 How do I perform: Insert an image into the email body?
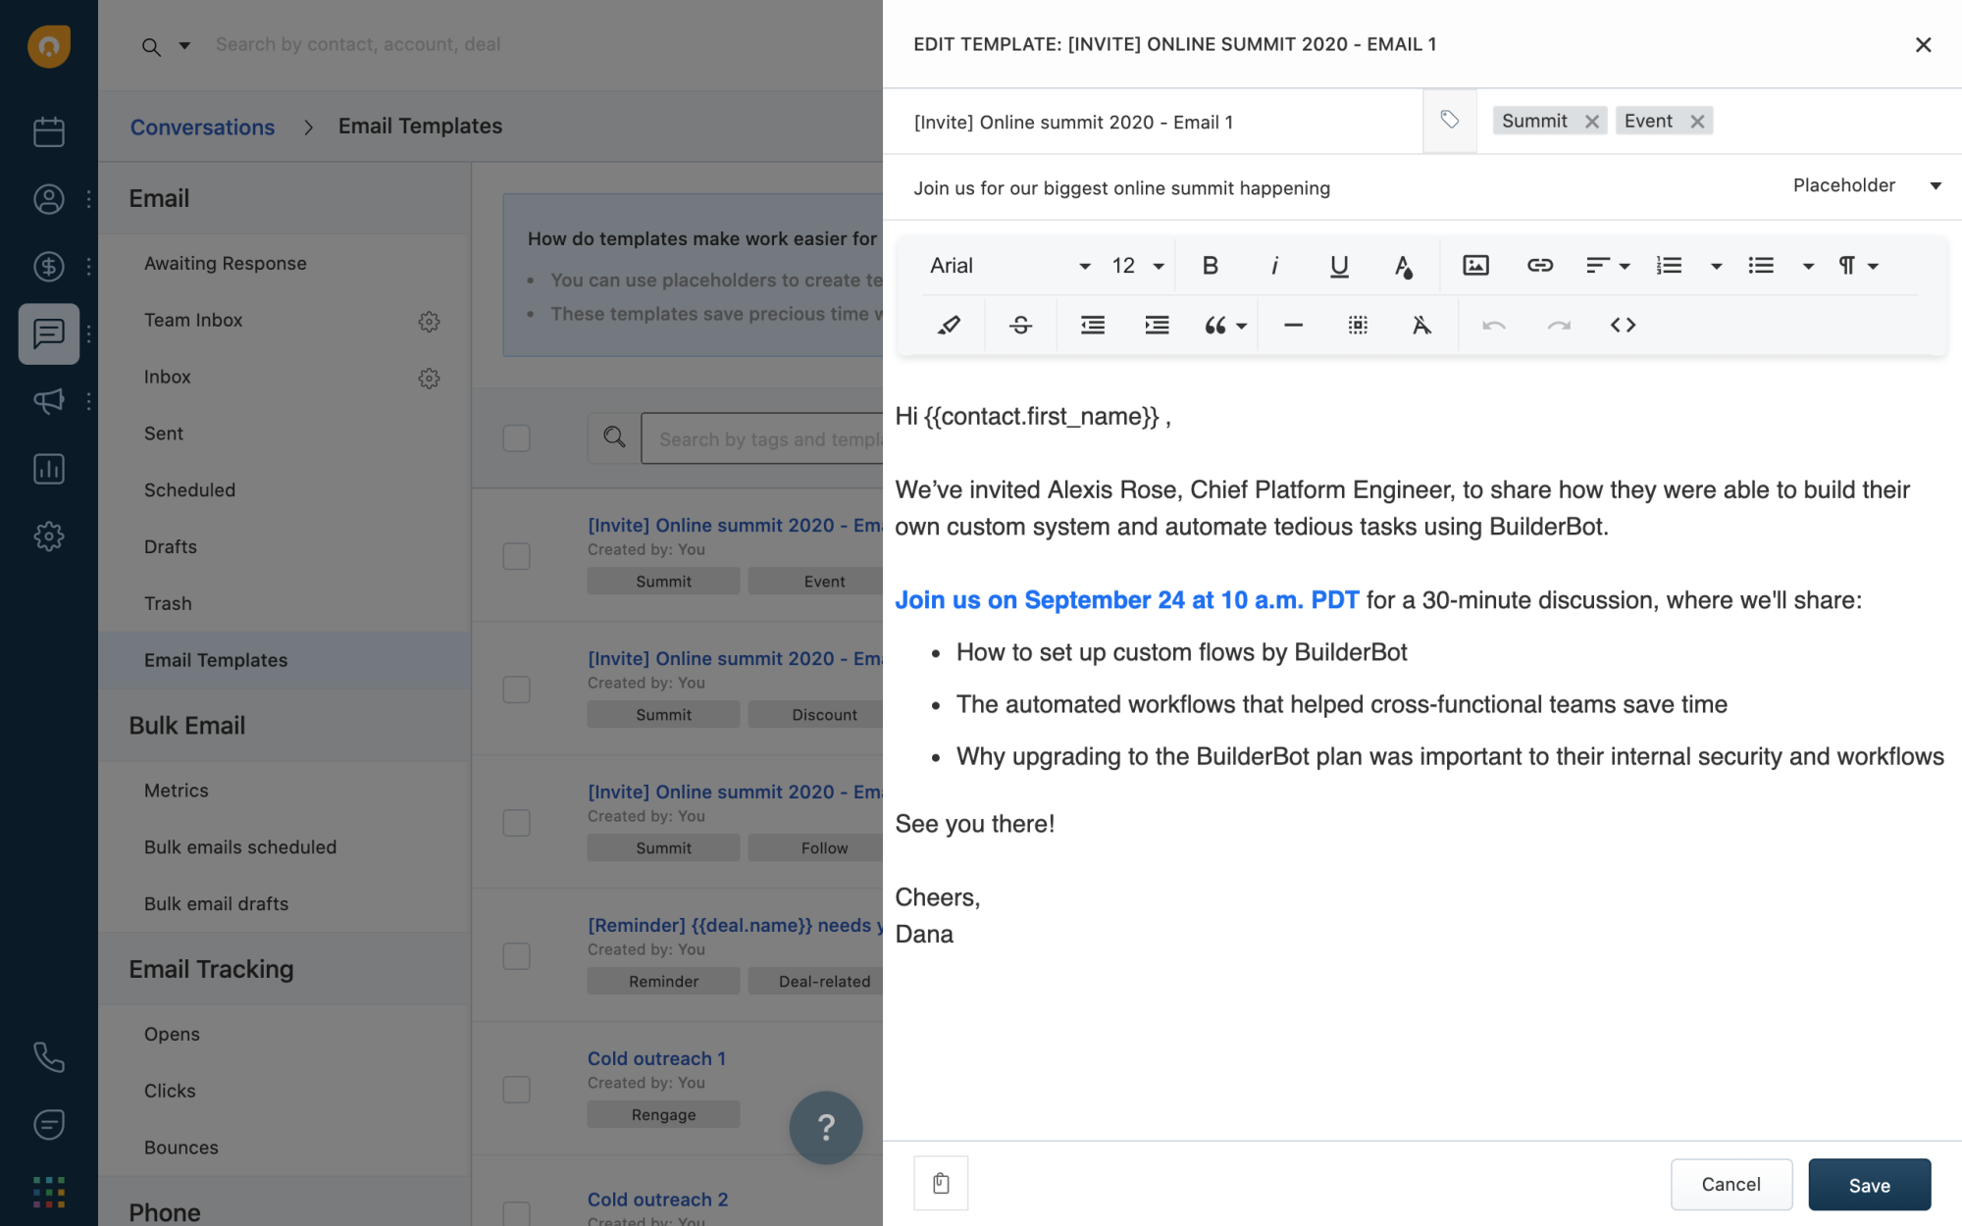[x=1475, y=265]
